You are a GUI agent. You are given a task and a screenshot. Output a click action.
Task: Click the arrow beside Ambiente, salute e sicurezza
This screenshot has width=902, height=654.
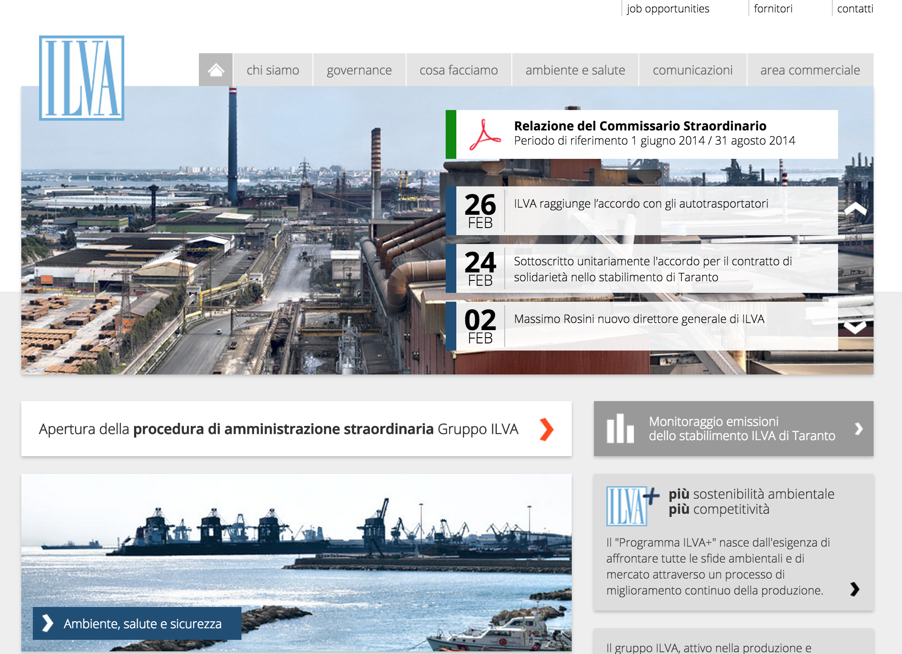click(47, 623)
